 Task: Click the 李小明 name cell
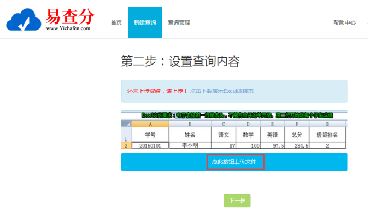190,145
